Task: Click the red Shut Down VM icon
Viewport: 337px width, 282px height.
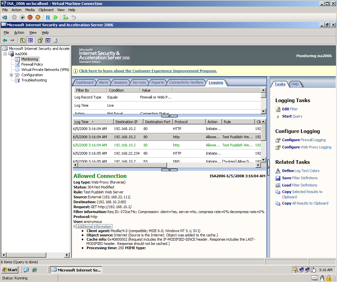Action: (x=30, y=17)
